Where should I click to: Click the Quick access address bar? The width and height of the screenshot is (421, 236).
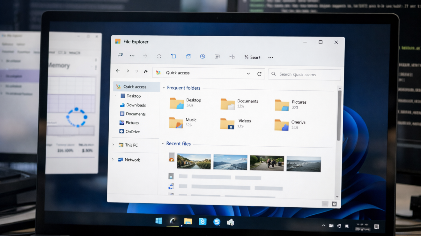coord(209,73)
